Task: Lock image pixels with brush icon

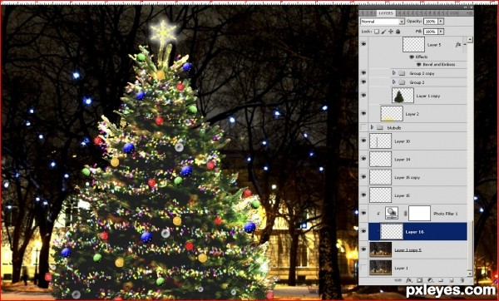Action: pos(383,32)
